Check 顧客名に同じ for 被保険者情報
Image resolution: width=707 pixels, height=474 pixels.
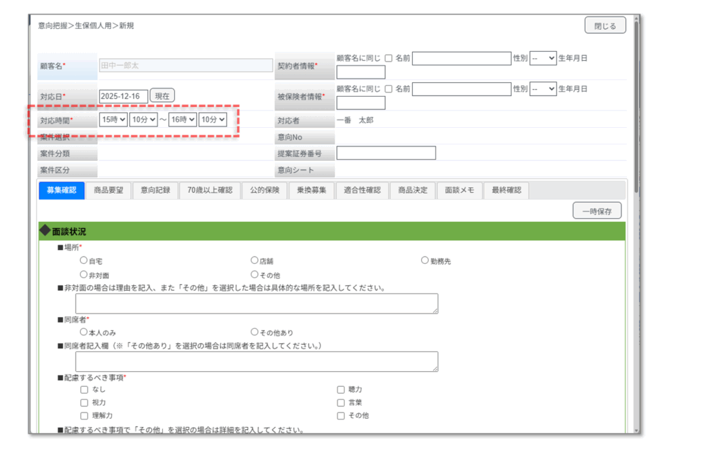coord(389,89)
